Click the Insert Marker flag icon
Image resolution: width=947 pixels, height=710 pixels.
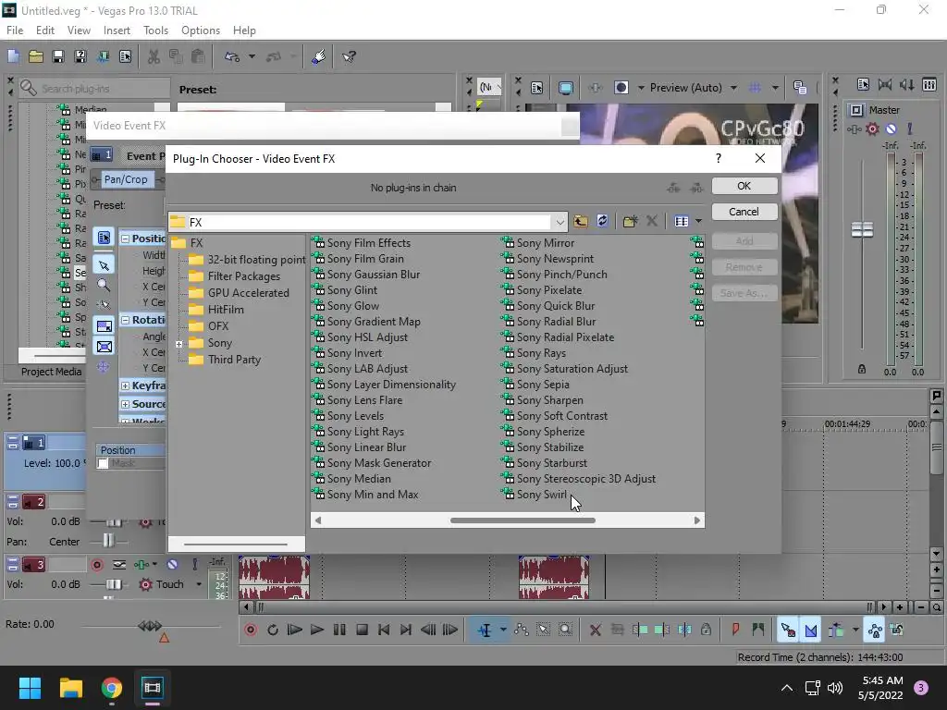click(x=735, y=630)
